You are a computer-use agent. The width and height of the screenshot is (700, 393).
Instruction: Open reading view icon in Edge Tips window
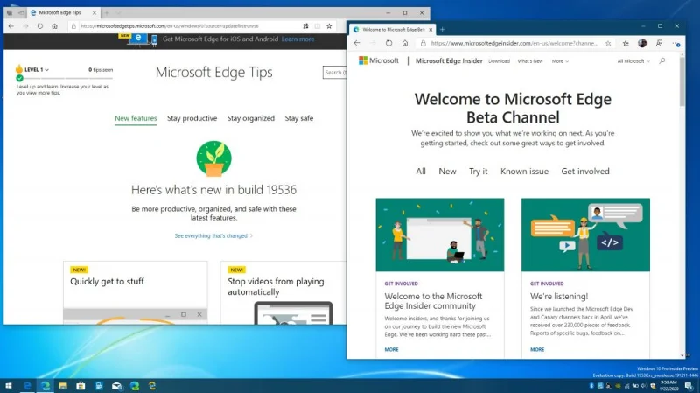[x=318, y=26]
